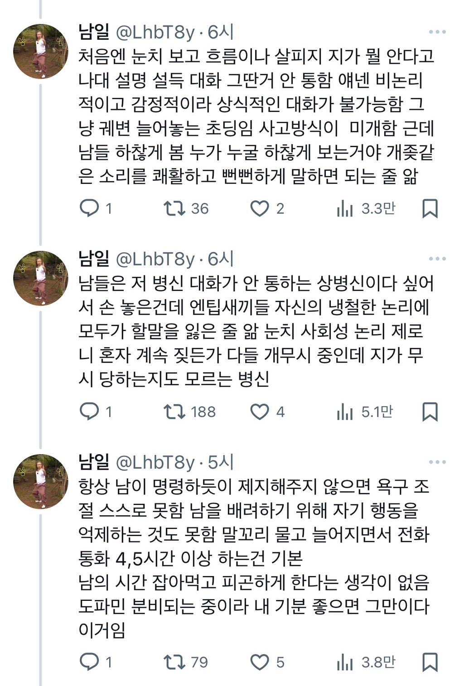Retweet the post with 188 retweets
Viewport: 464px width, 686px height.
coord(174,412)
